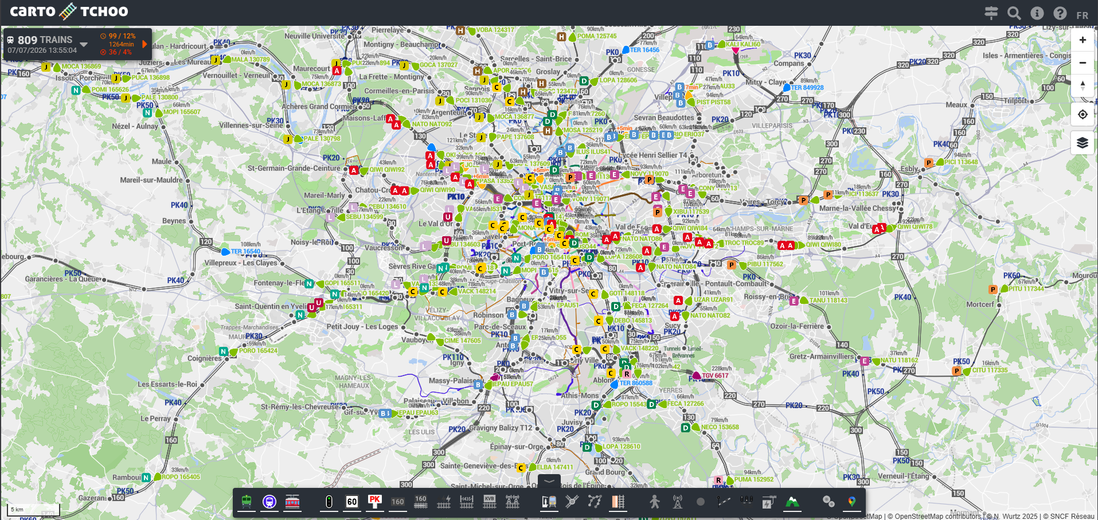
Task: Center map on my location
Action: point(1083,114)
